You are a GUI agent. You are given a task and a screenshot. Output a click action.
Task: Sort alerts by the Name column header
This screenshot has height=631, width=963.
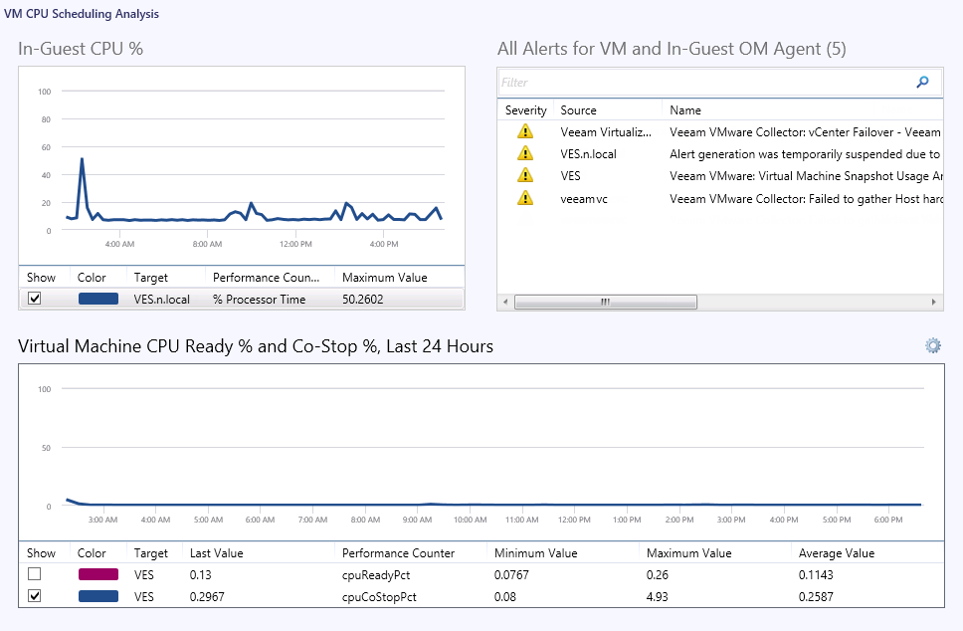[685, 110]
